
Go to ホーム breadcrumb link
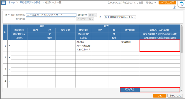coord(12,2)
